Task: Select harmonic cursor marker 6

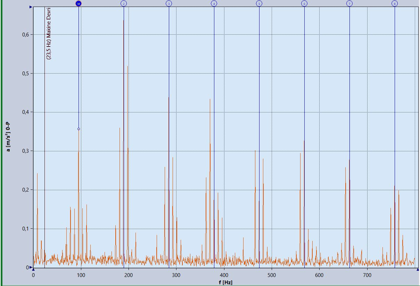Action: 304,3
